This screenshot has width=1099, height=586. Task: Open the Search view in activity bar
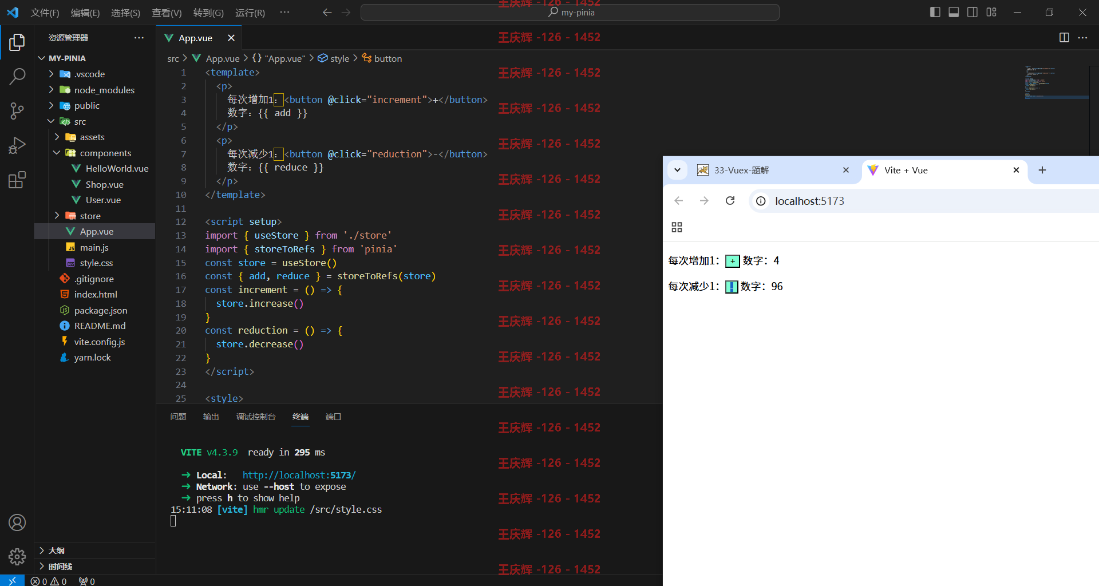(17, 76)
